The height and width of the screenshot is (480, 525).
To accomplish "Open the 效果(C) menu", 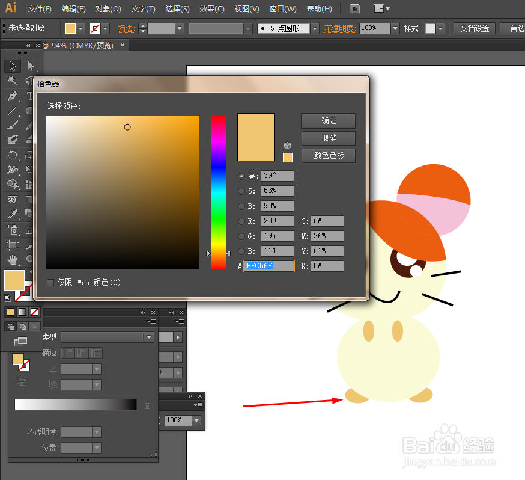I will (212, 9).
